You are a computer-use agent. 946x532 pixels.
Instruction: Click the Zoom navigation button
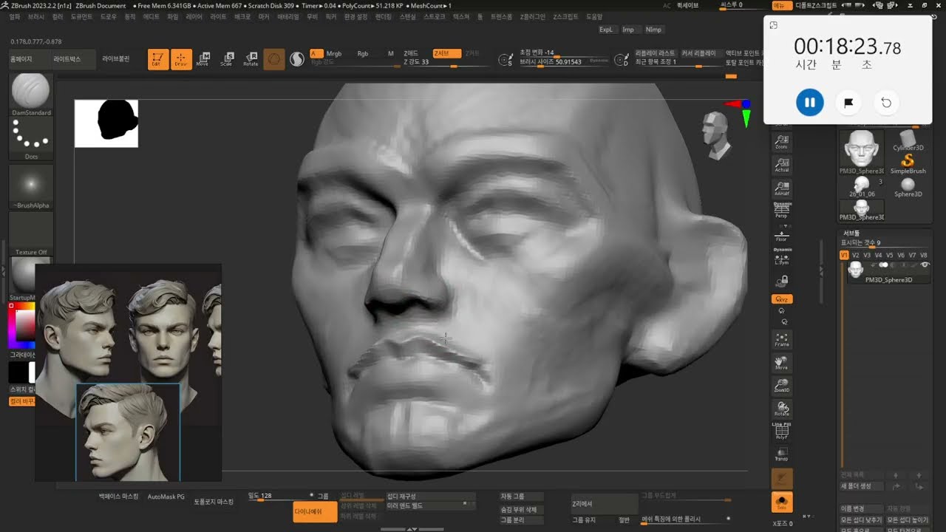point(782,142)
